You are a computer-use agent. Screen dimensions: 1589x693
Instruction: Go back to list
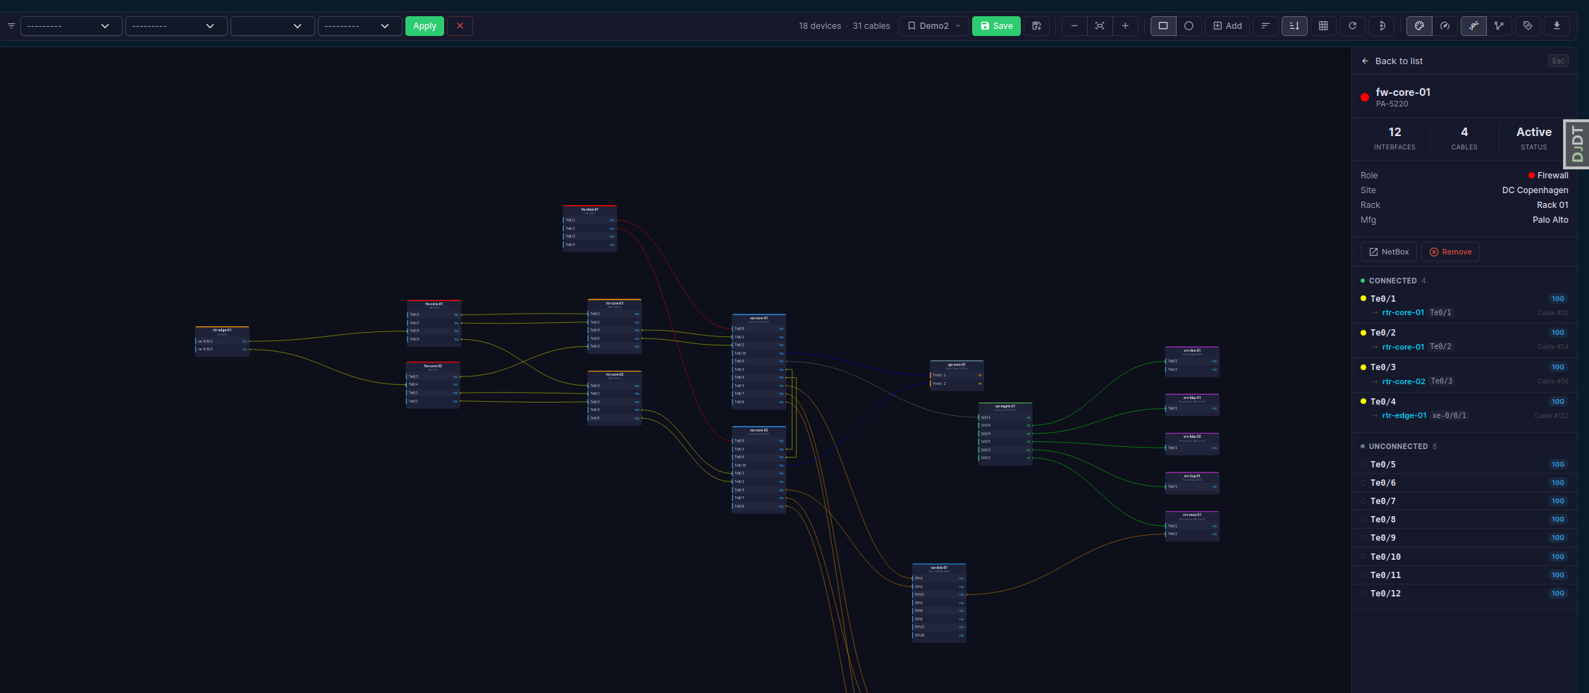1392,61
